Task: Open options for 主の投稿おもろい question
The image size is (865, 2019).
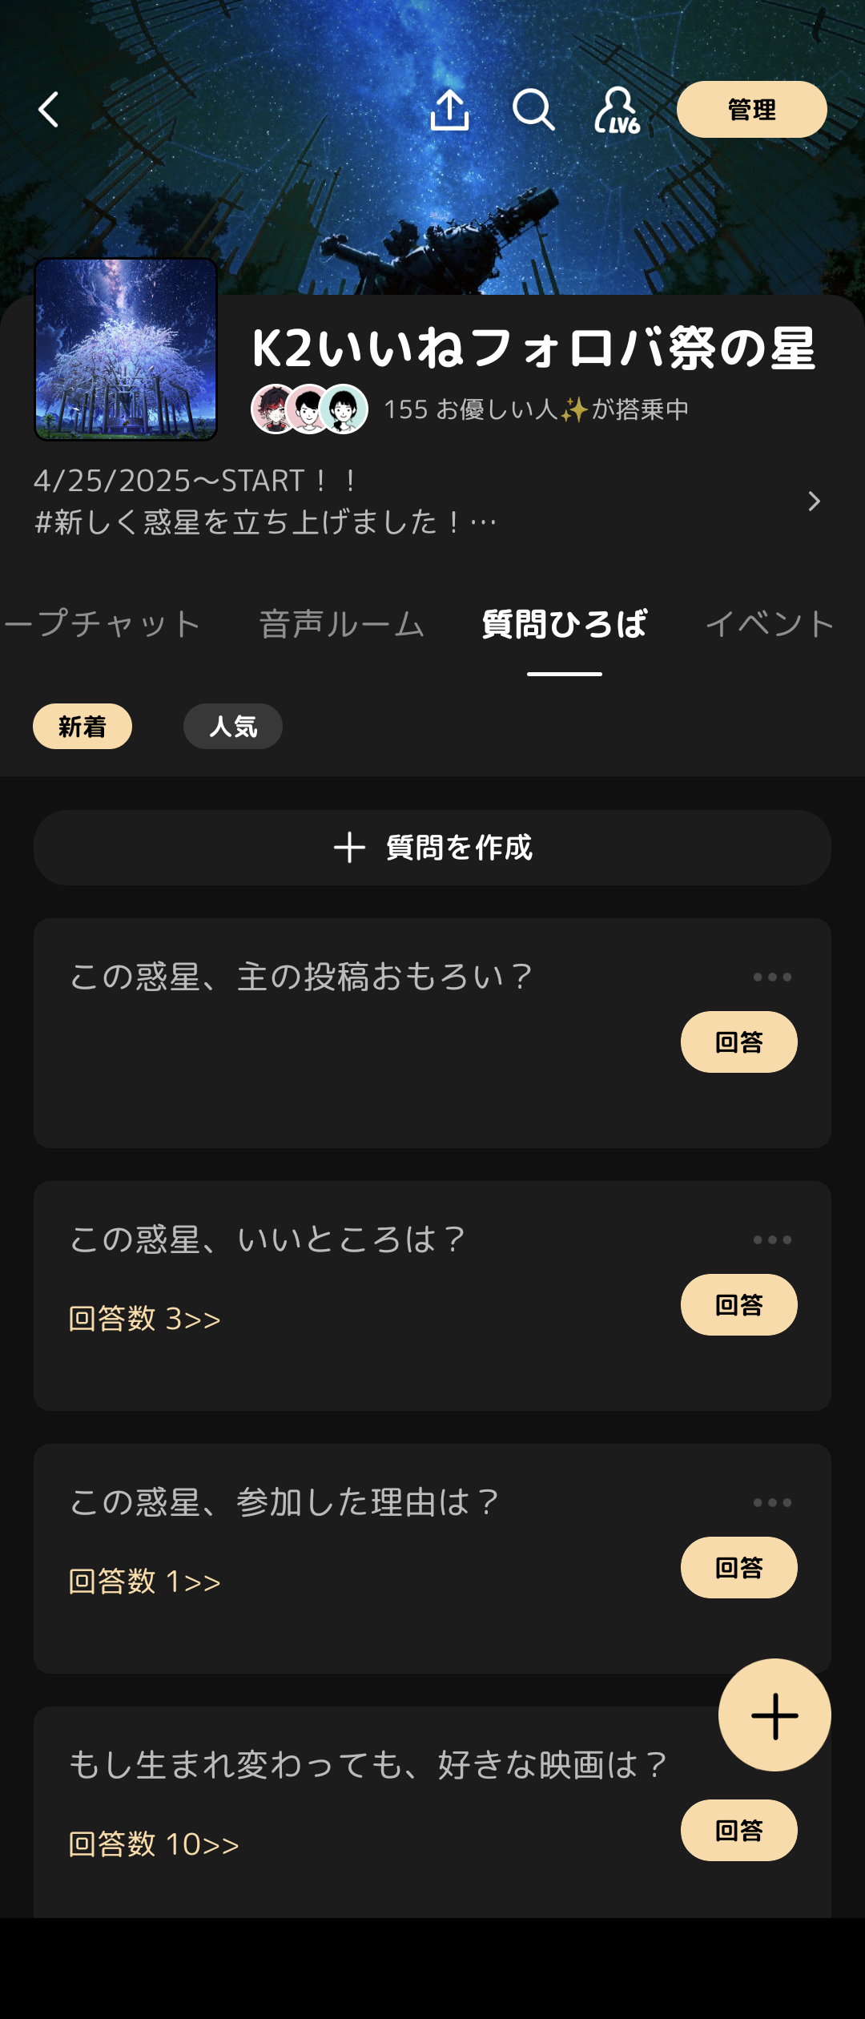Action: click(772, 977)
